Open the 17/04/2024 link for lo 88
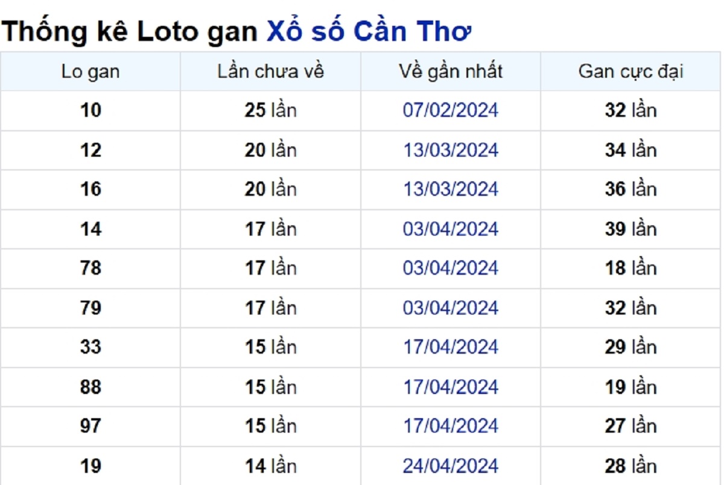724x485 pixels. point(451,387)
